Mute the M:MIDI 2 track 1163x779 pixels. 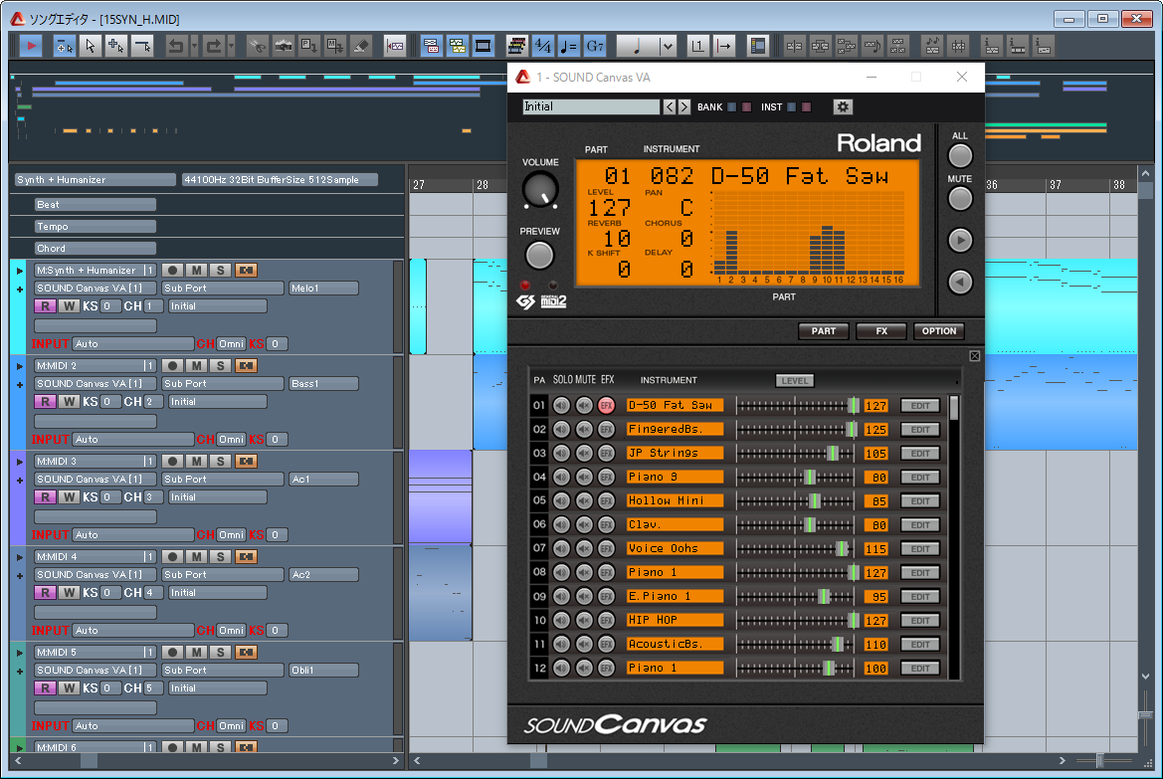coord(196,366)
